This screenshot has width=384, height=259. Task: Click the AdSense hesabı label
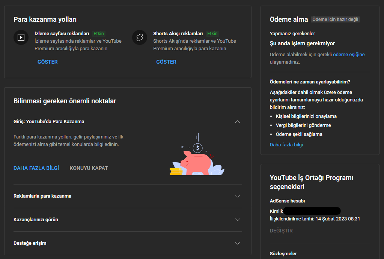click(287, 201)
